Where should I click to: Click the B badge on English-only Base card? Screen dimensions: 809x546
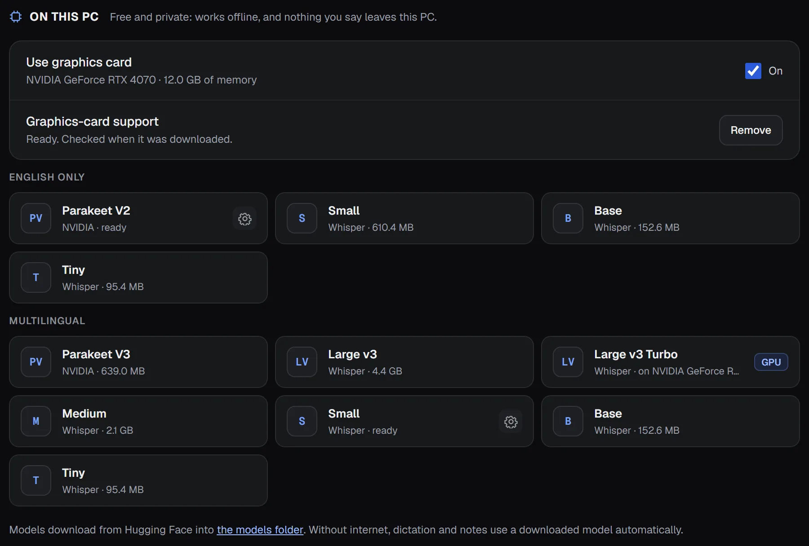pos(568,218)
